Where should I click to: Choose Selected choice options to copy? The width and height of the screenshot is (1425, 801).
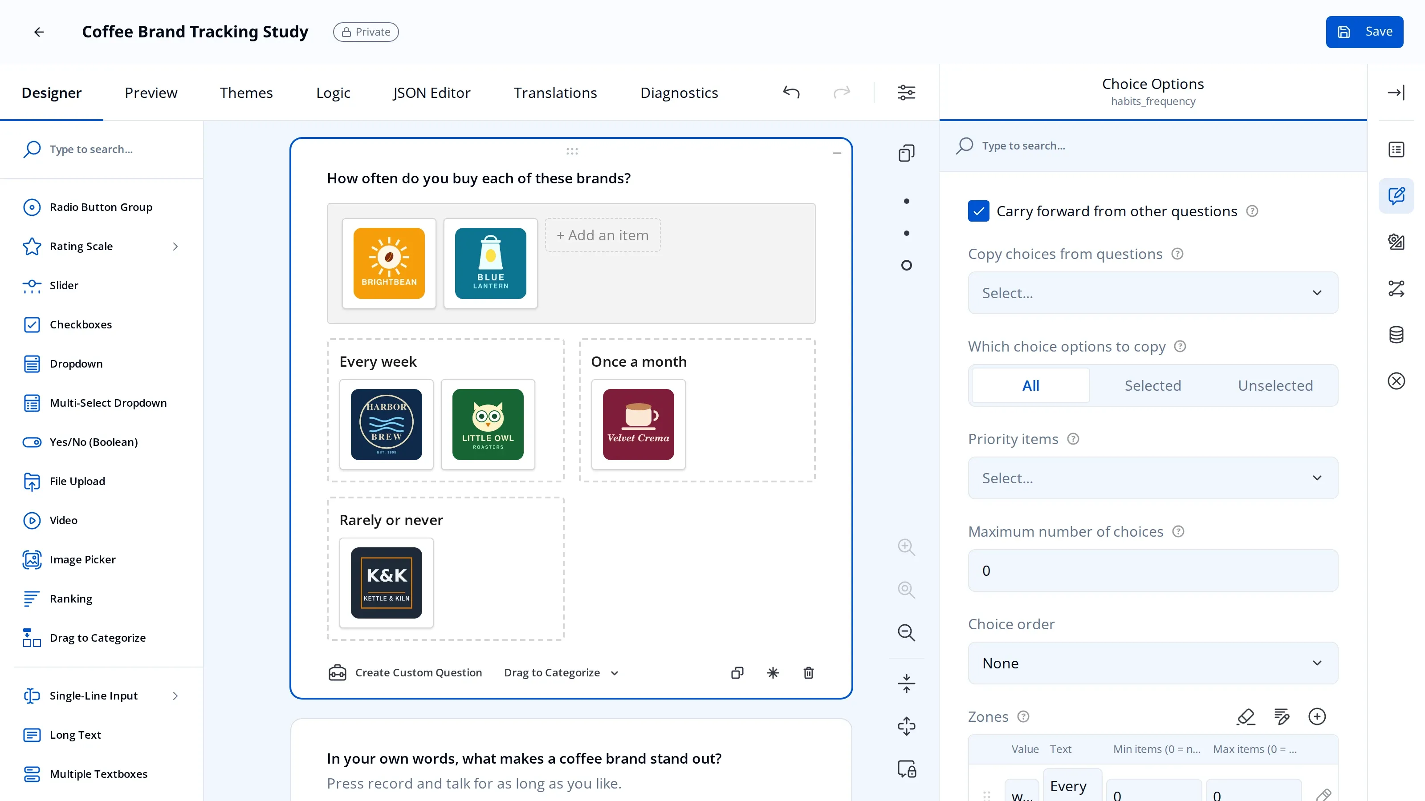pyautogui.click(x=1152, y=385)
